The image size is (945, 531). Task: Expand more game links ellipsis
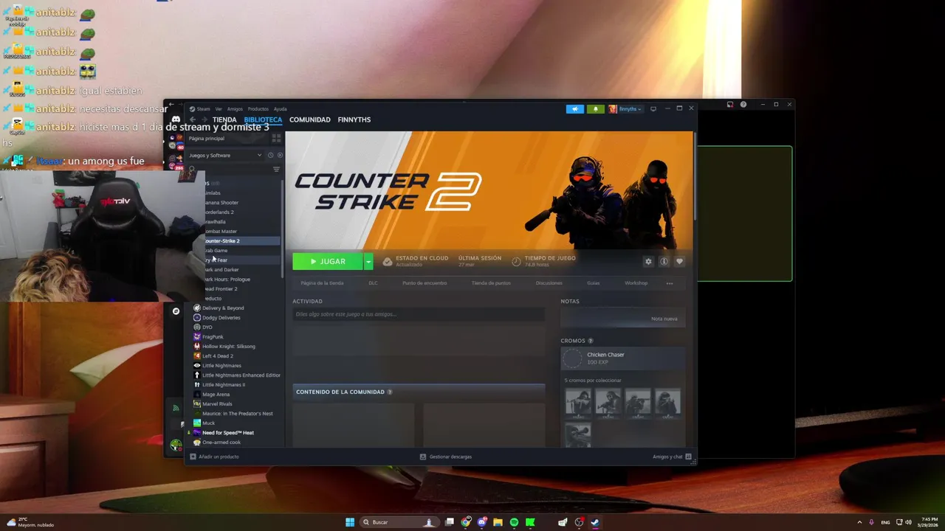point(670,283)
